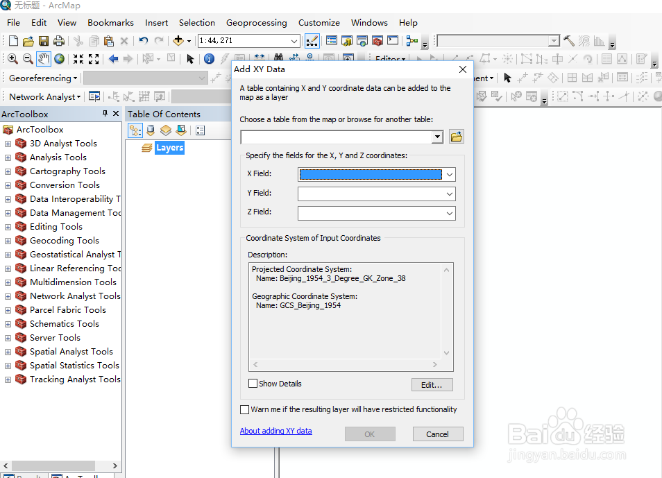Close the ArcToolbox panel
662x478 pixels.
click(x=116, y=113)
